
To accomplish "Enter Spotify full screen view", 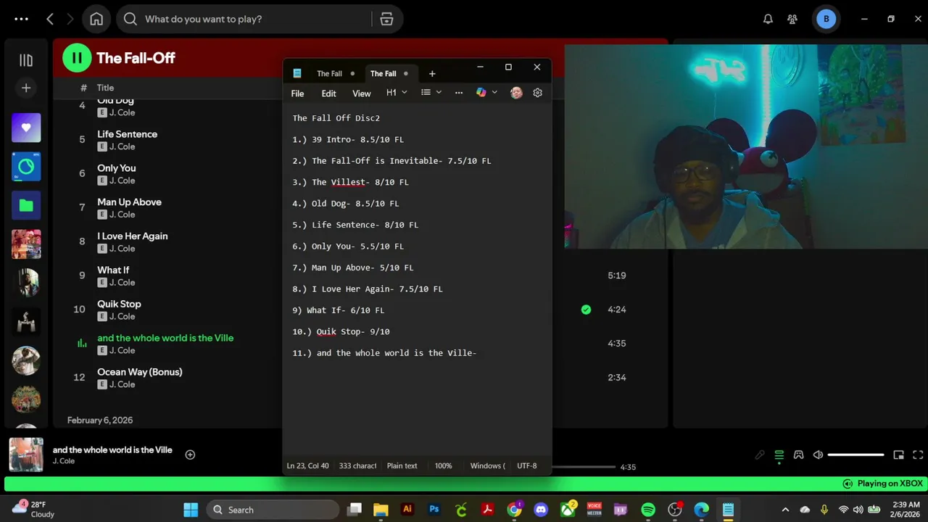I will (x=918, y=455).
